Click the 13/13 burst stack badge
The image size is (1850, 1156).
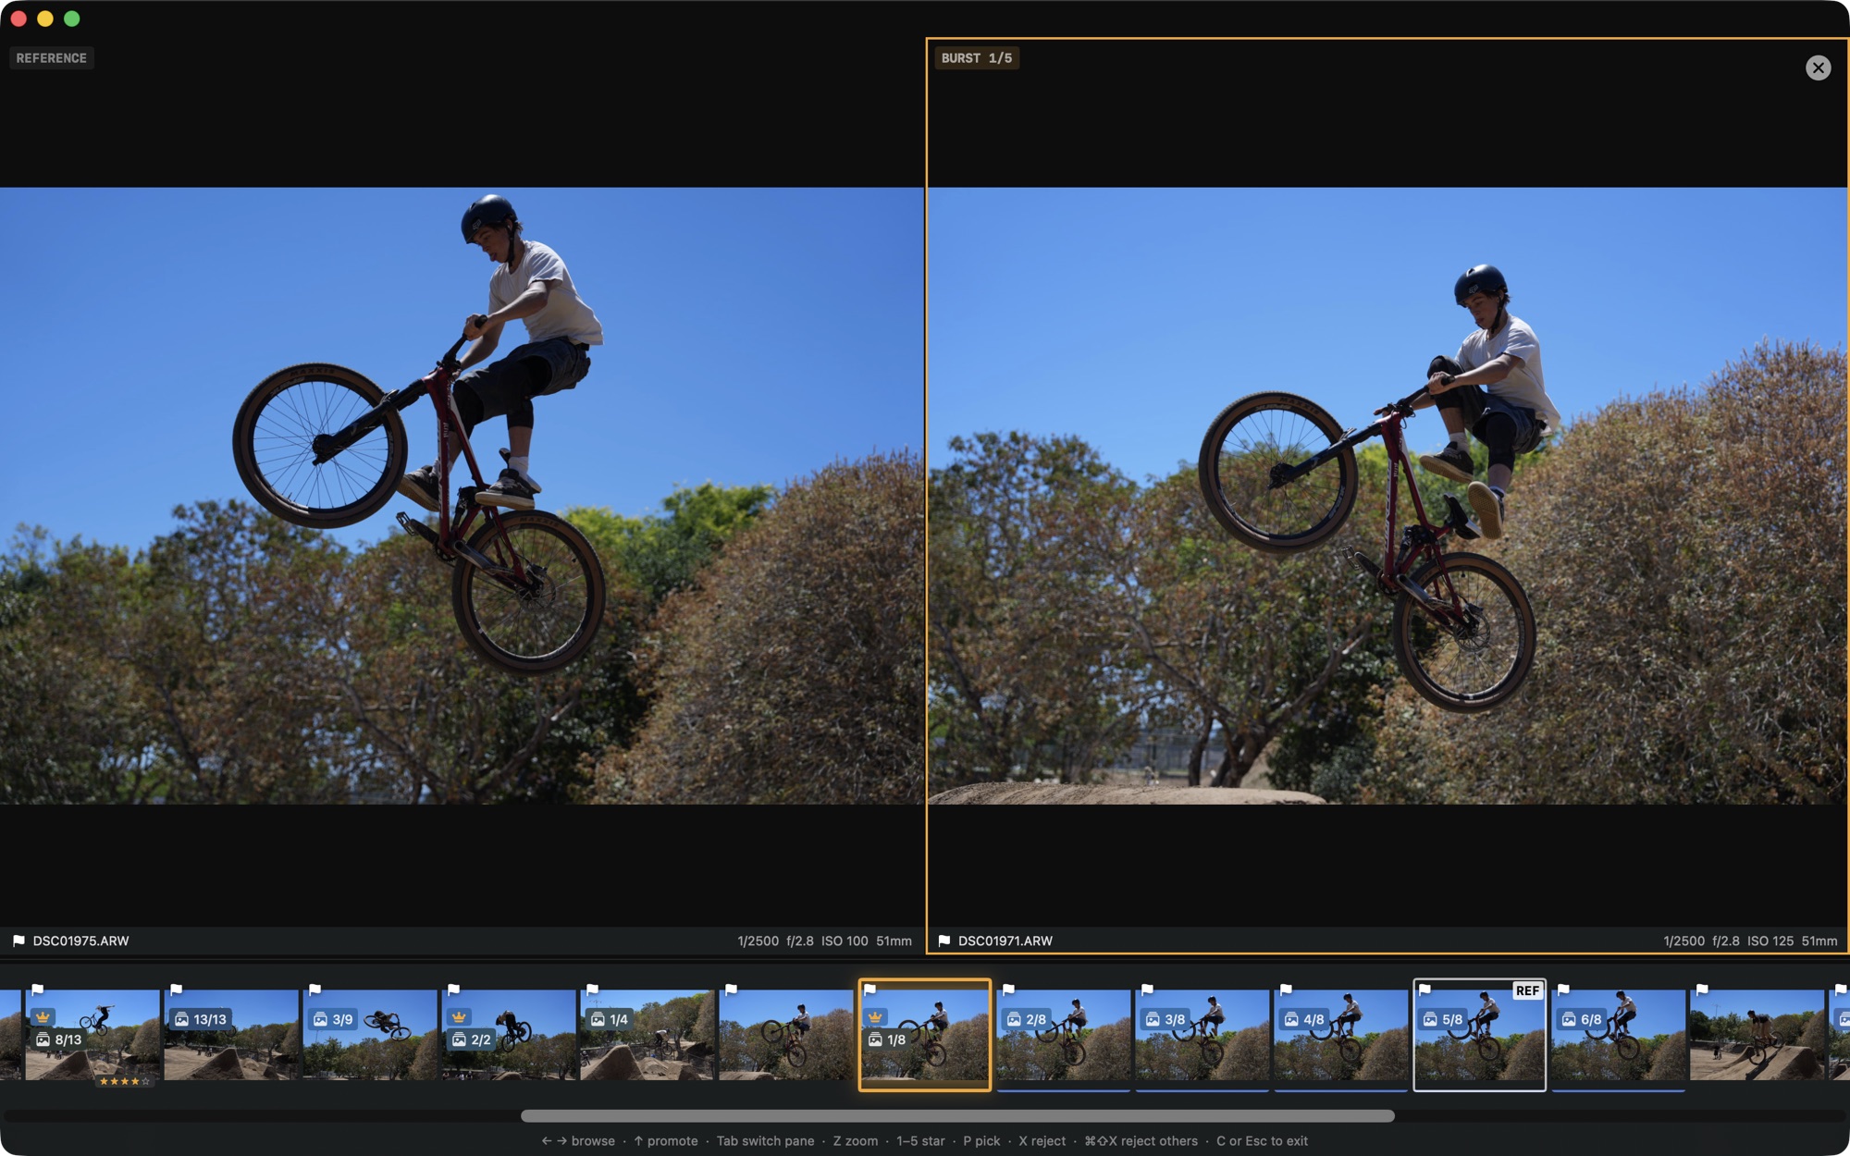[201, 1019]
